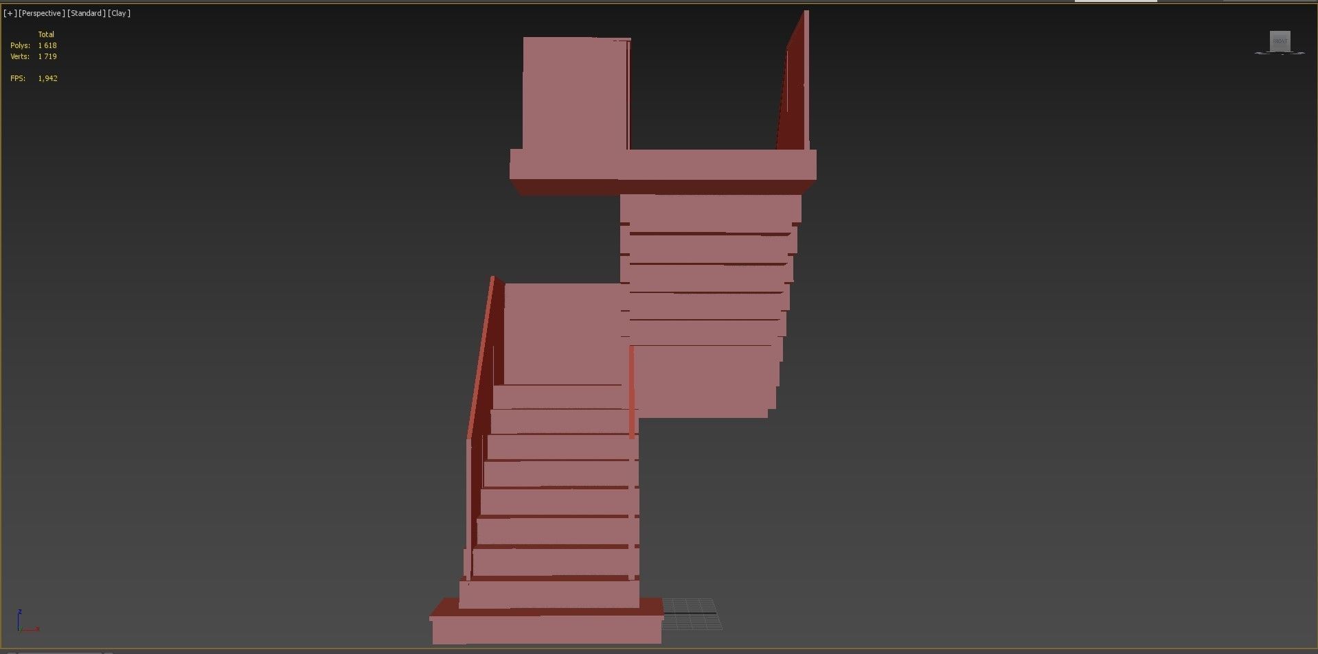Click the Polys count value 1 618

[47, 45]
